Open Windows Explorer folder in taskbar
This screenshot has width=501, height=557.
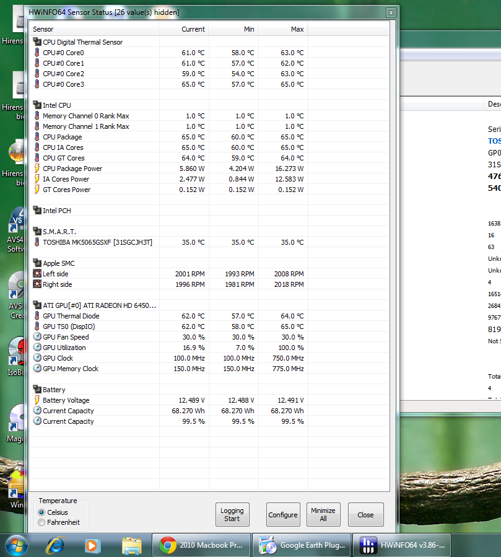(132, 545)
